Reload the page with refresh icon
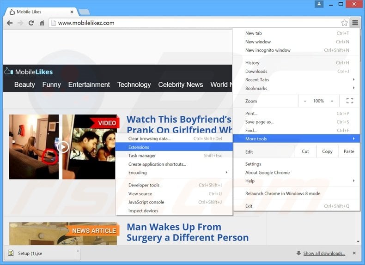The width and height of the screenshot is (365, 265). point(31,23)
